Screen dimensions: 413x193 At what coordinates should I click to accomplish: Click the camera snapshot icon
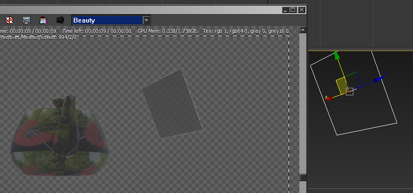click(60, 20)
